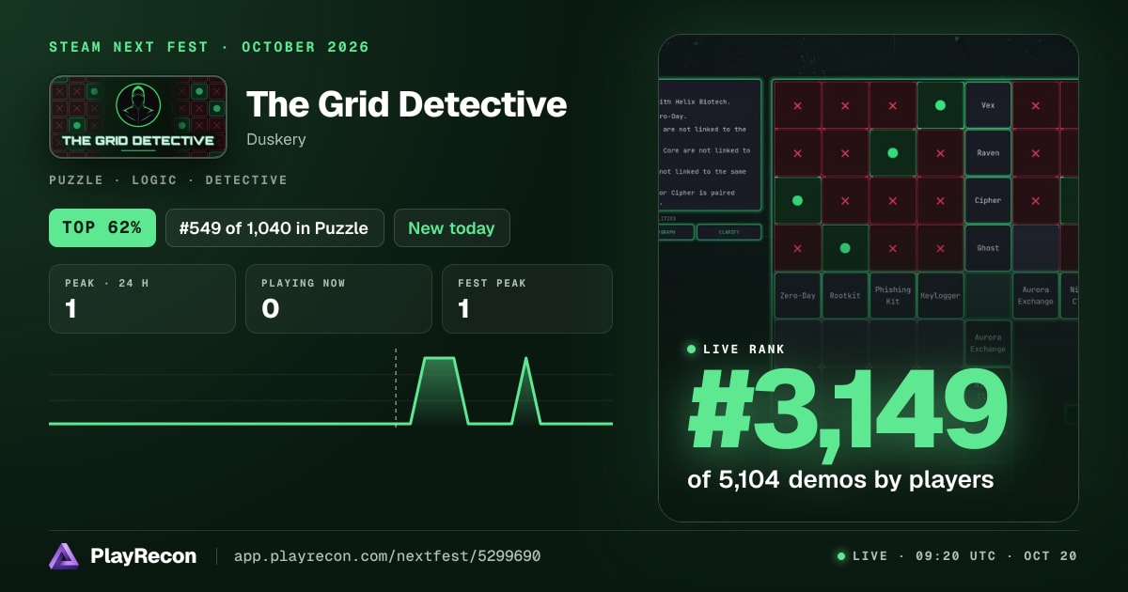Toggle the X cell for Ghost and Zero-Day

[798, 248]
